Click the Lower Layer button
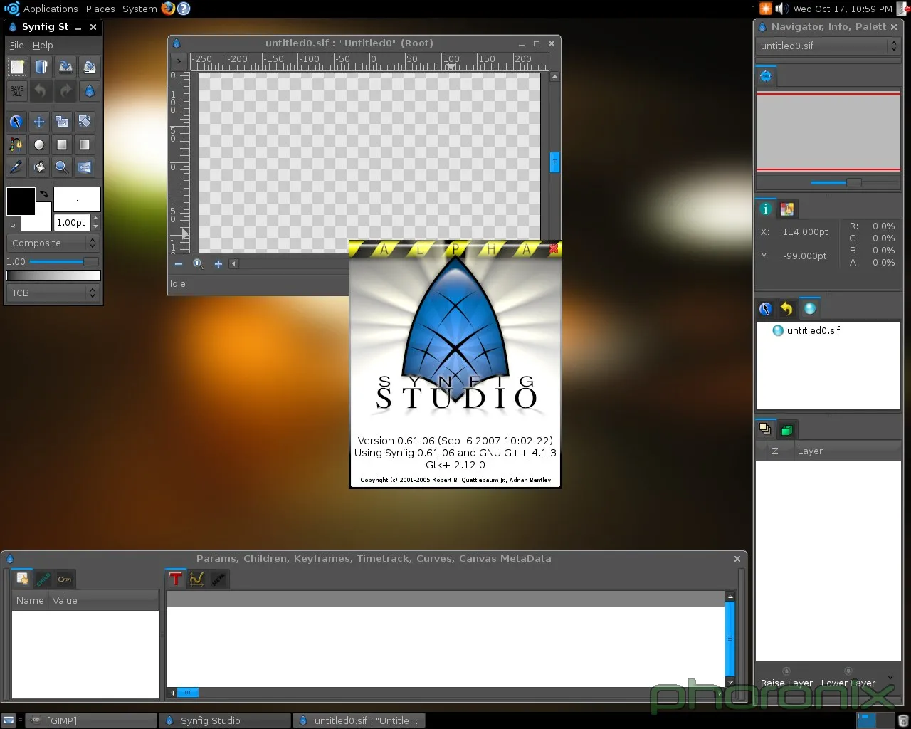The width and height of the screenshot is (911, 729). click(848, 678)
